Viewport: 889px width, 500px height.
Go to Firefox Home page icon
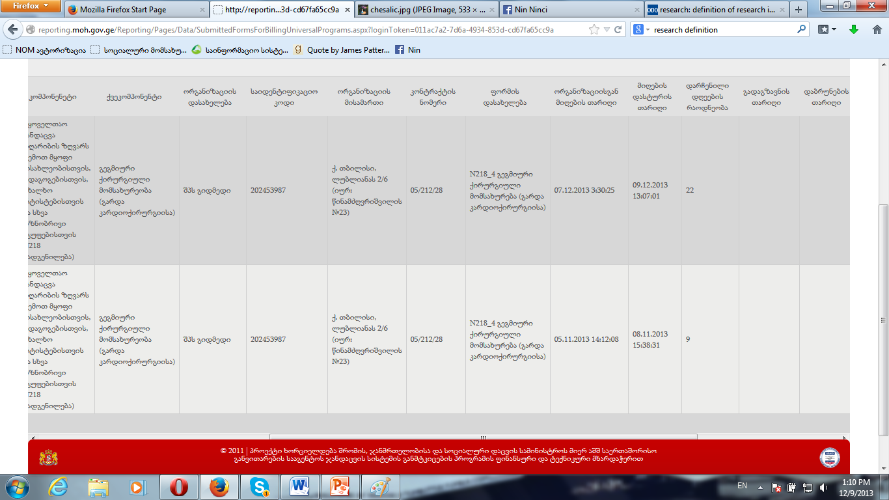(x=877, y=29)
